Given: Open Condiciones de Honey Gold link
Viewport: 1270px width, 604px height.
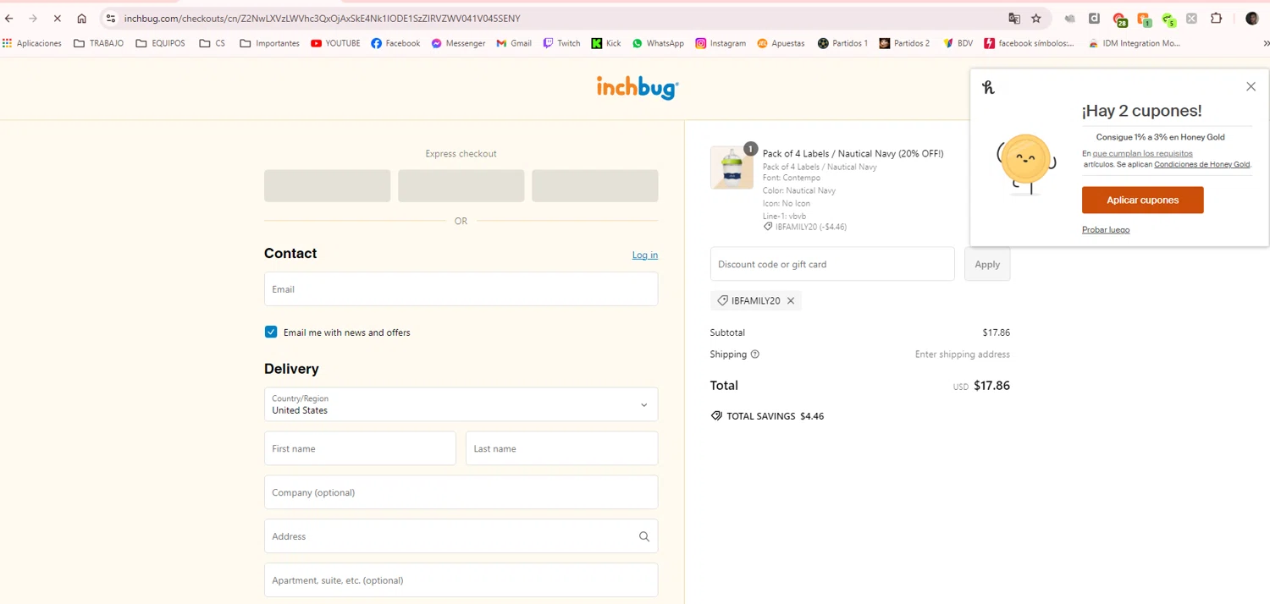Looking at the screenshot, I should (x=1202, y=164).
